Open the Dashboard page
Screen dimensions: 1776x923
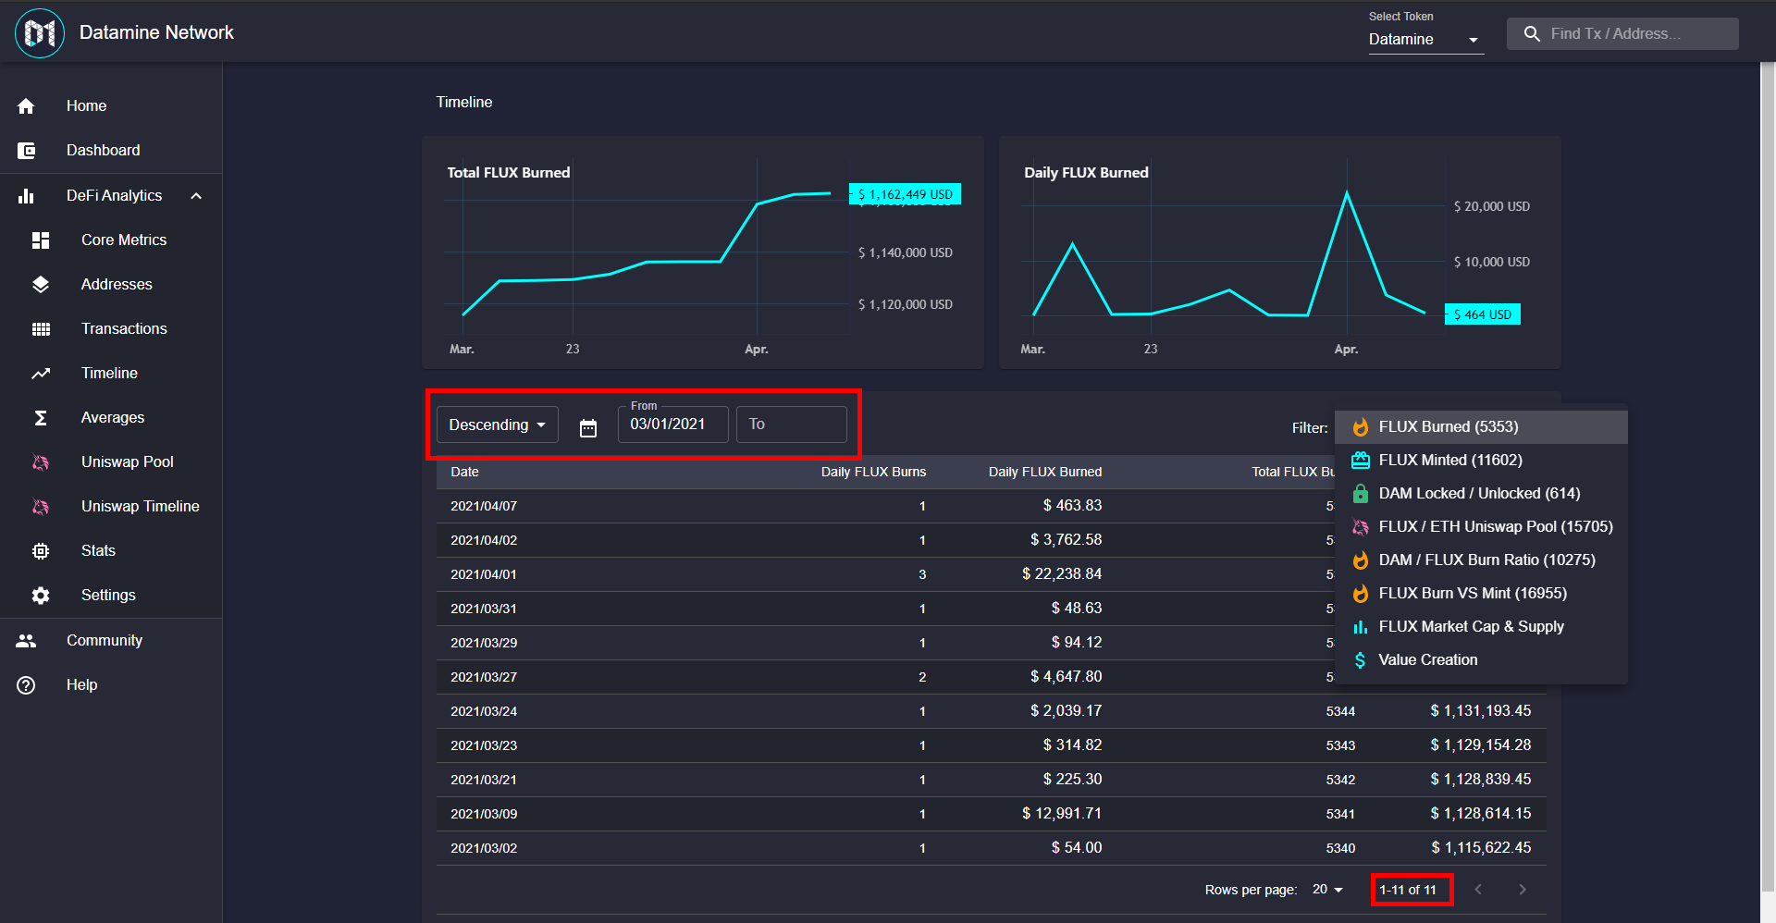(x=111, y=151)
